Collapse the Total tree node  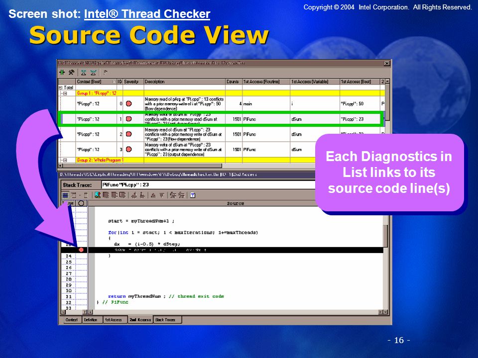tap(60, 88)
